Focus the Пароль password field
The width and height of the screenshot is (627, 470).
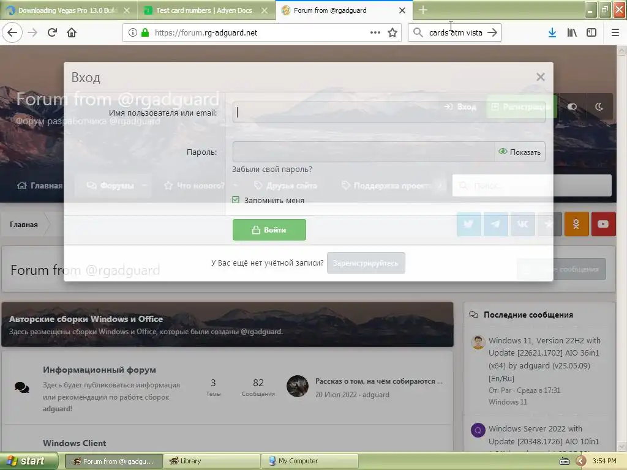(364, 152)
